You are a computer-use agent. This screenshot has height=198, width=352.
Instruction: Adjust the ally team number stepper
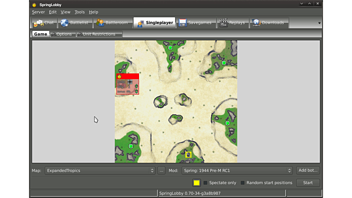pyautogui.click(x=136, y=86)
